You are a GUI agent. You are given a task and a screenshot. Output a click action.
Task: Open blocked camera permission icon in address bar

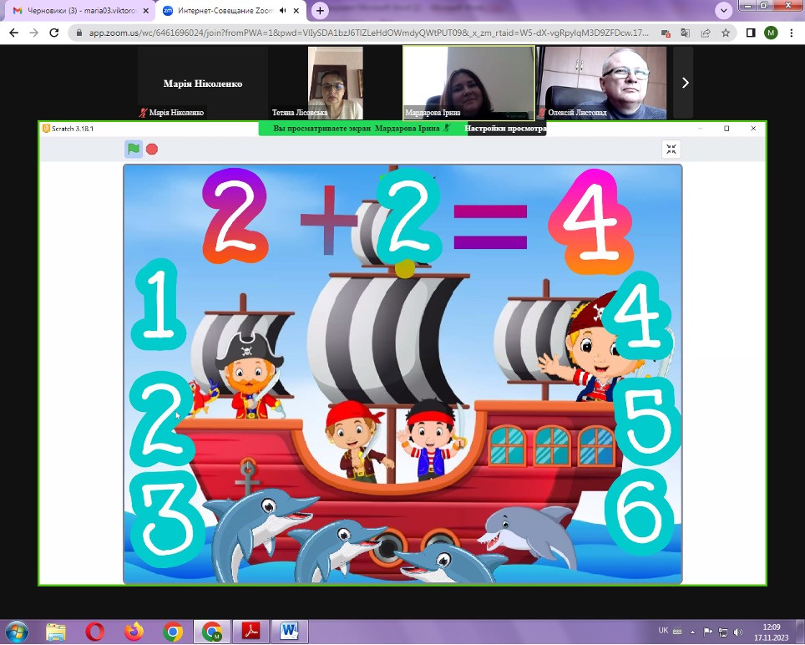[666, 33]
